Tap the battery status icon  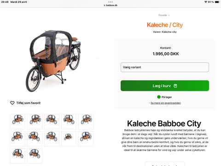pyautogui.click(x=217, y=2)
